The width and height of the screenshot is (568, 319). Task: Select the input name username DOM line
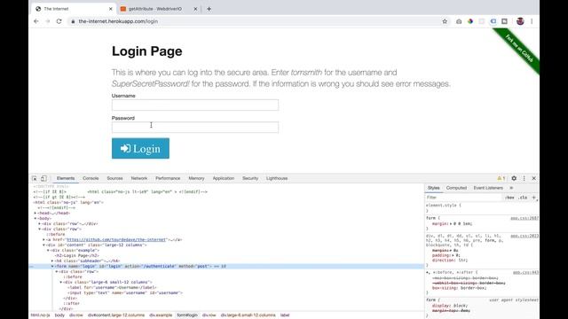pyautogui.click(x=125, y=292)
